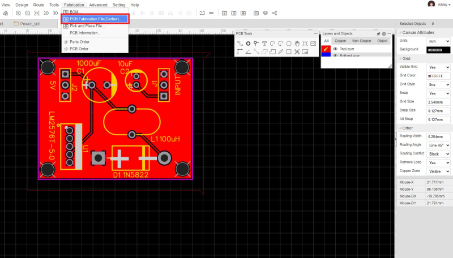Collapse the Grid section
The width and height of the screenshot is (453, 258).
pyautogui.click(x=400, y=59)
